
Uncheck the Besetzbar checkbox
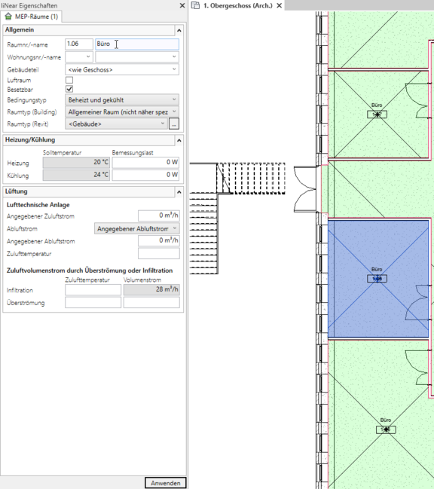click(69, 89)
